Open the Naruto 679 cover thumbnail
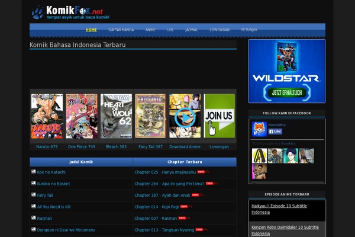This screenshot has height=237, width=355. 47,116
